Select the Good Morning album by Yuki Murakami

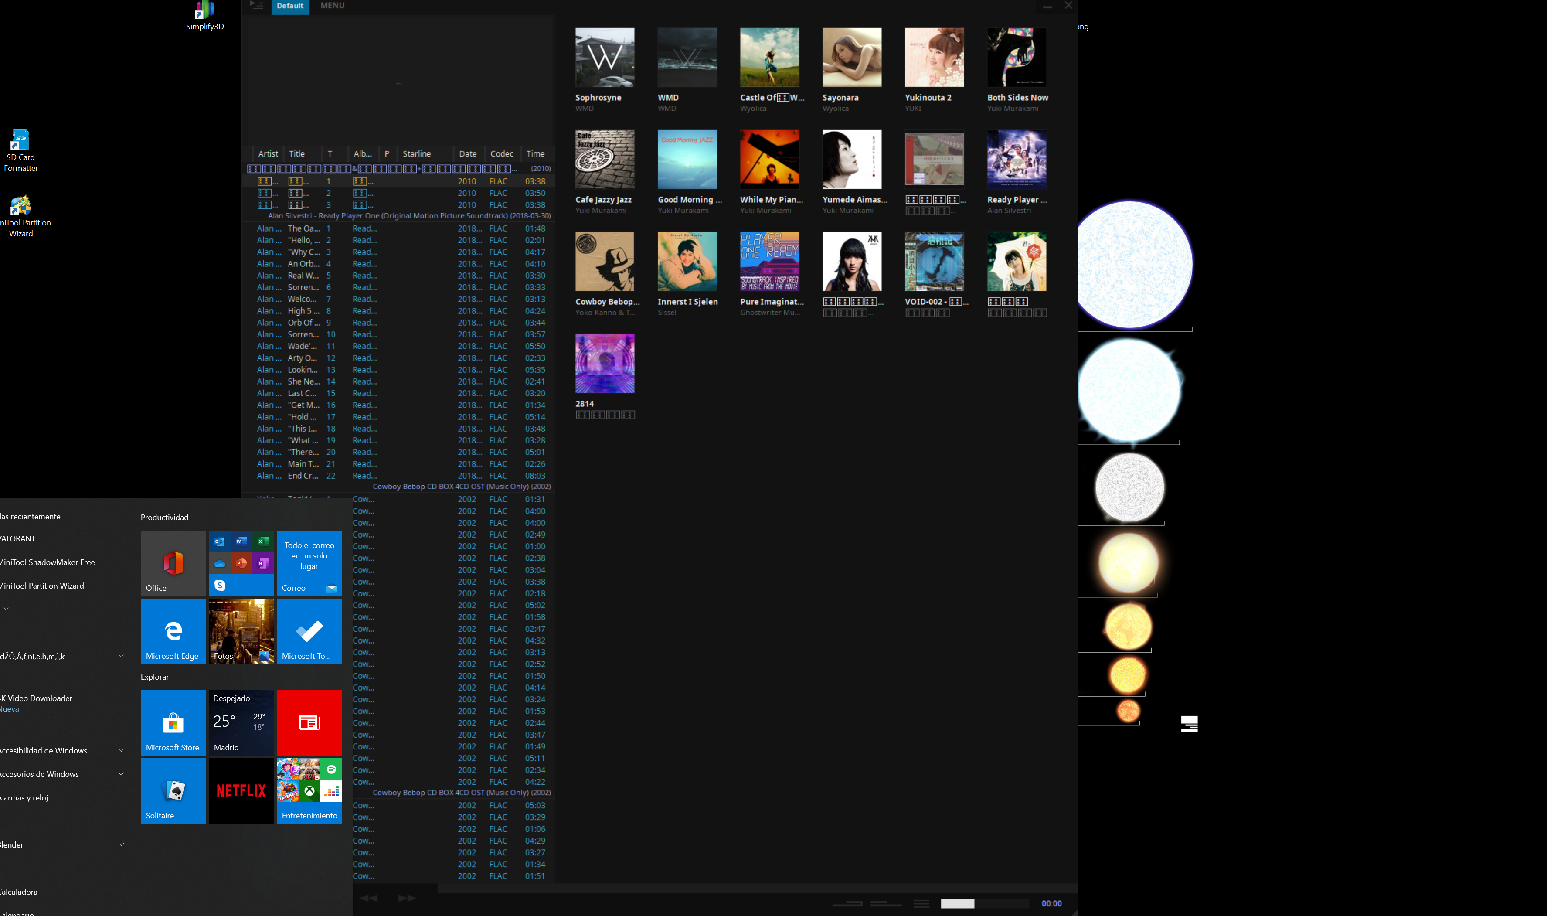coord(687,159)
